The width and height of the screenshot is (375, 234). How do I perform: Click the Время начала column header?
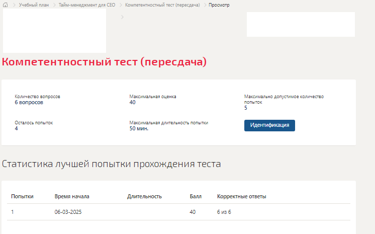pos(72,196)
